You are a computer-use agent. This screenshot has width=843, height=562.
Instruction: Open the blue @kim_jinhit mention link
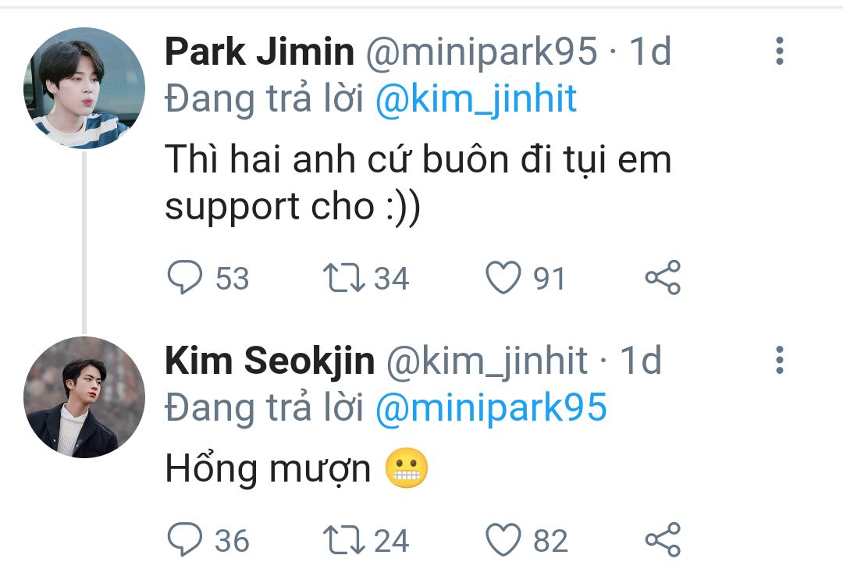(476, 99)
